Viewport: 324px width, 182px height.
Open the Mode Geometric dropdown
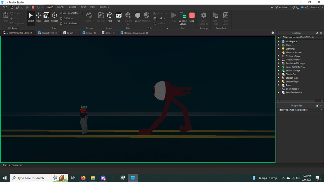pyautogui.click(x=74, y=13)
